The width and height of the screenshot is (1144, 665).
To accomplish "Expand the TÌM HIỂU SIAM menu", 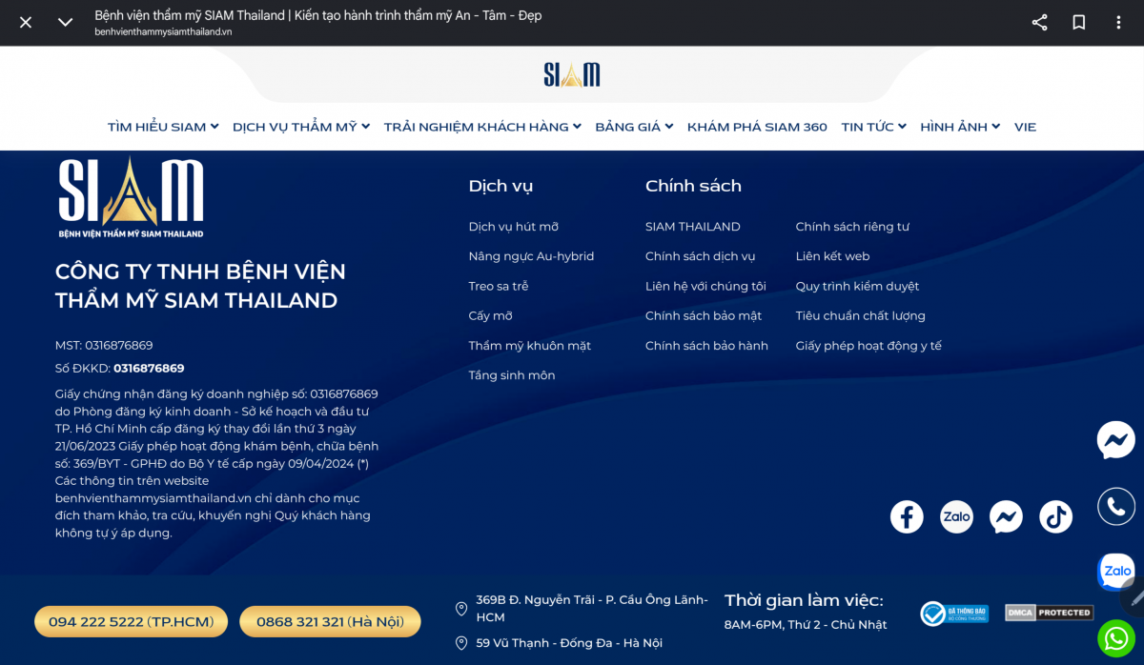I will coord(163,127).
